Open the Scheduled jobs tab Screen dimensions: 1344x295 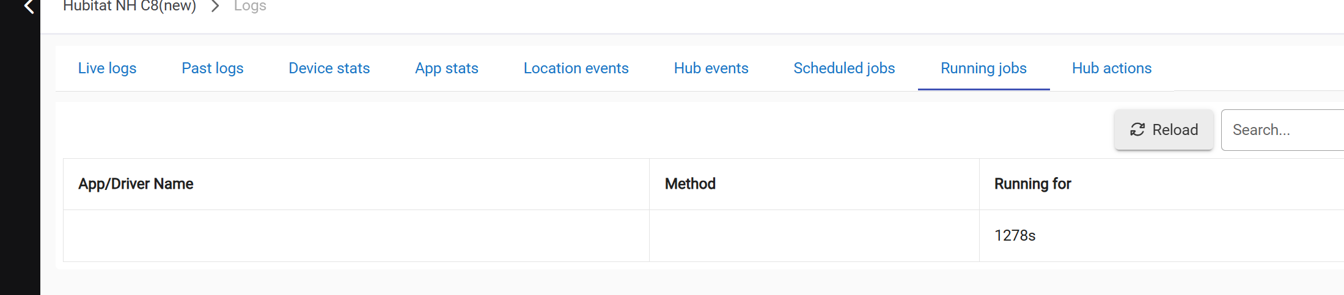click(844, 68)
